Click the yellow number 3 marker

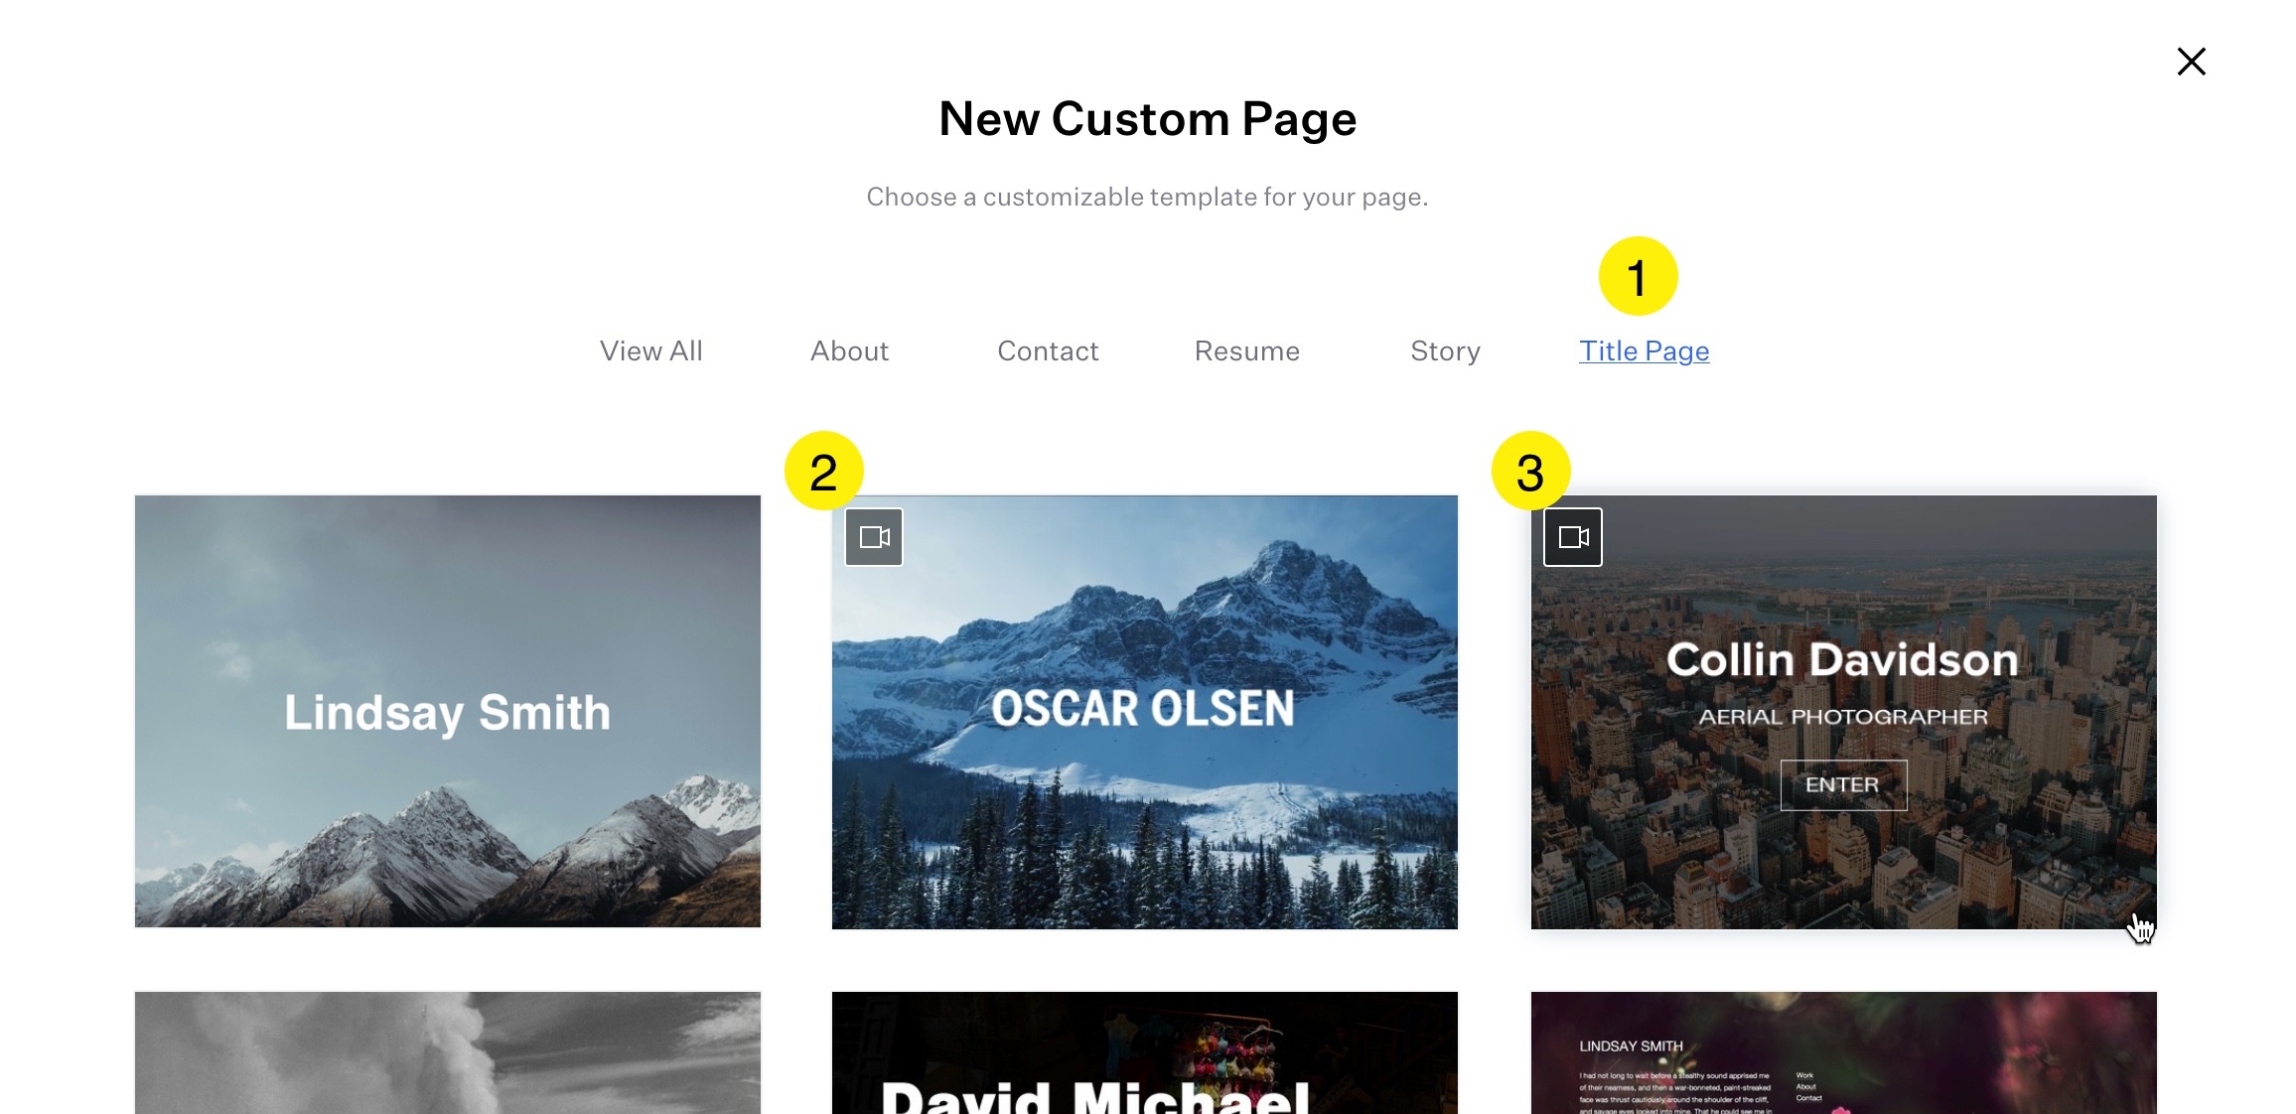coord(1530,471)
